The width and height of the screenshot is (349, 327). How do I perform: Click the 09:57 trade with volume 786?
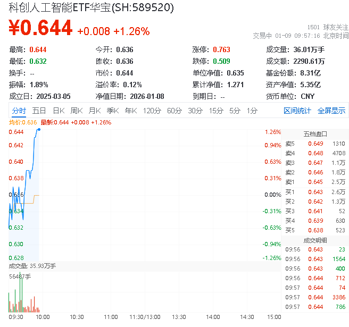pyautogui.click(x=315, y=307)
